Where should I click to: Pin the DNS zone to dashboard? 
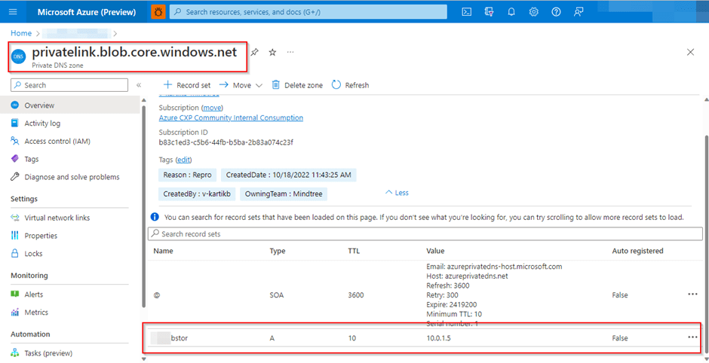[x=255, y=52]
